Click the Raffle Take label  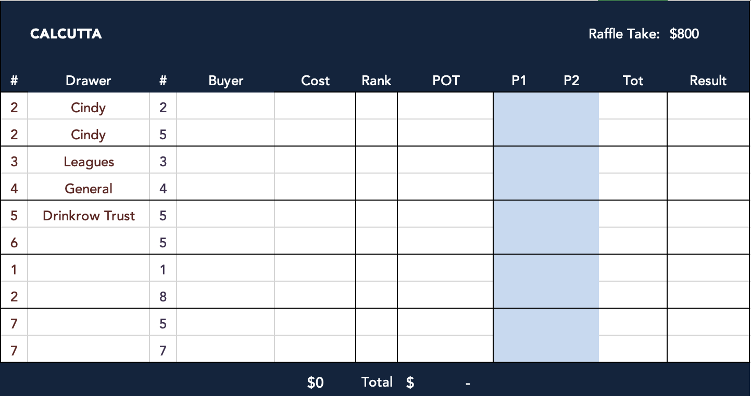click(624, 34)
